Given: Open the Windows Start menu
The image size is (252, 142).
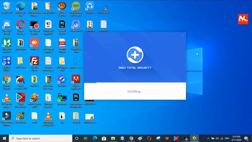Looking at the screenshot, I should click(4, 138).
